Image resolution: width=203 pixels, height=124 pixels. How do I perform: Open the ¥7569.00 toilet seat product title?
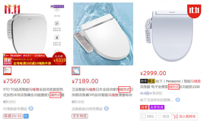34,92
